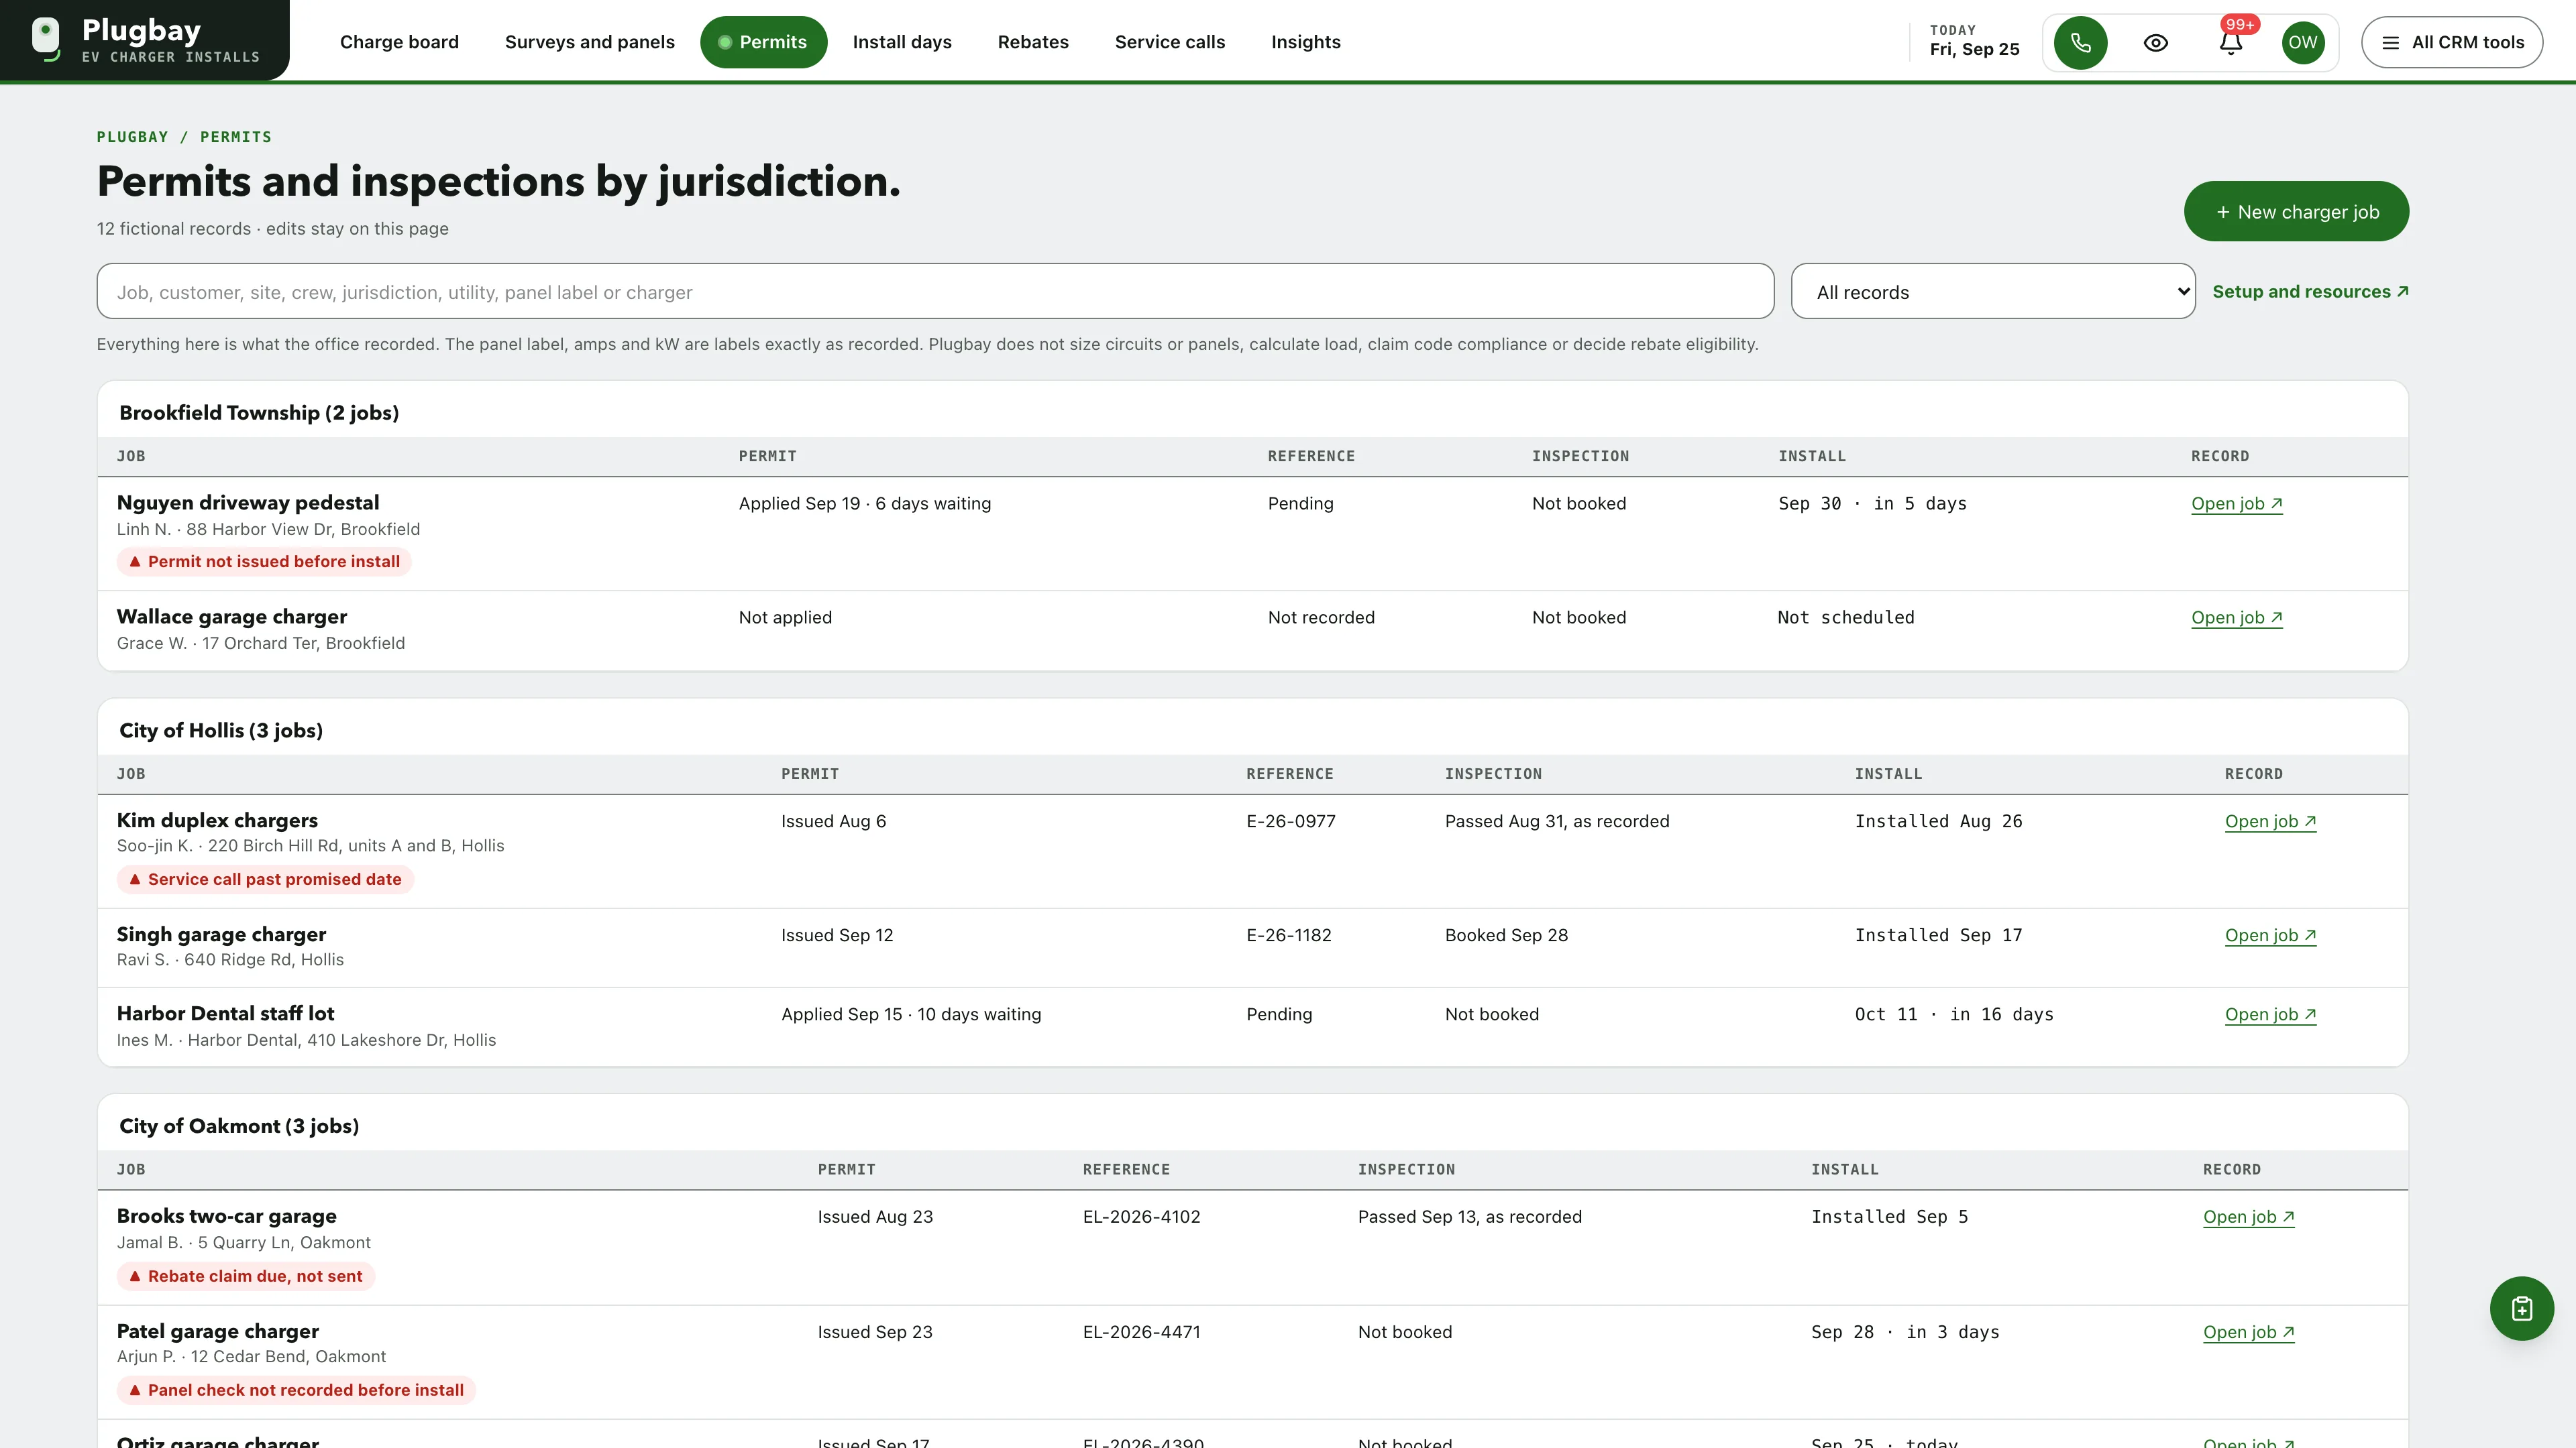
Task: Click PERMITS breadcrumb item
Action: coord(236,137)
